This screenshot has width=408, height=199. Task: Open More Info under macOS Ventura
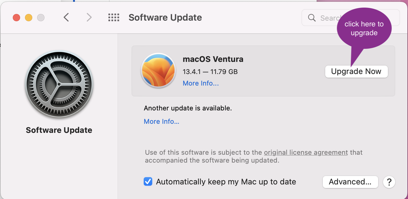click(201, 83)
